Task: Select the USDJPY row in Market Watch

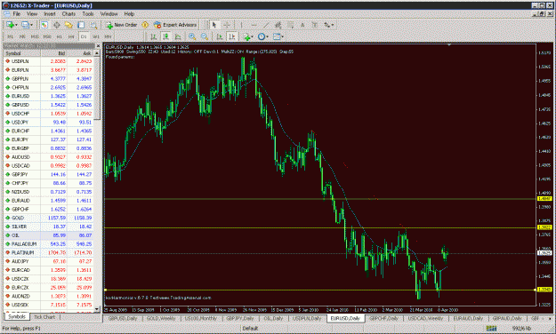Action: (x=49, y=123)
